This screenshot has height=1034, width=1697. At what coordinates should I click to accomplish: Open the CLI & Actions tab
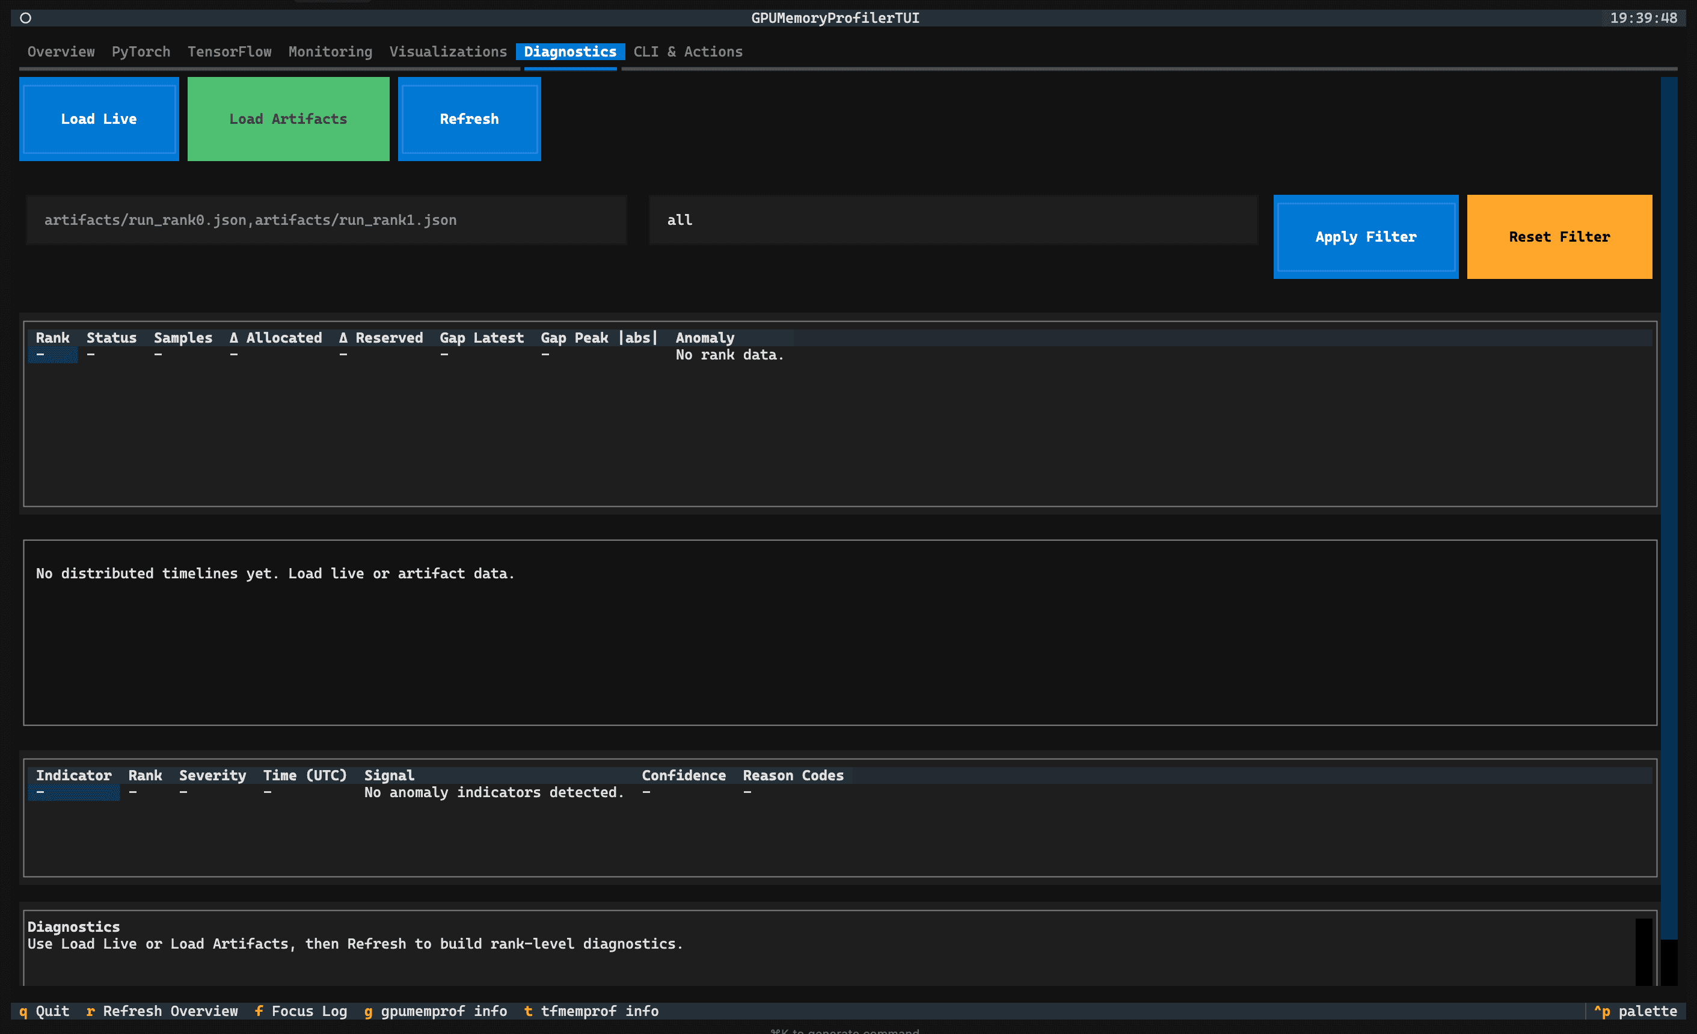687,52
